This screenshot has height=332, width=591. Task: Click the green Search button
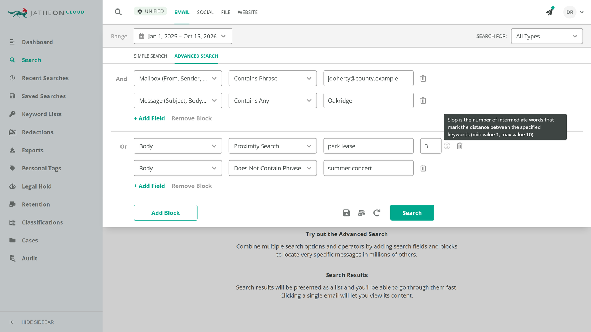click(412, 213)
